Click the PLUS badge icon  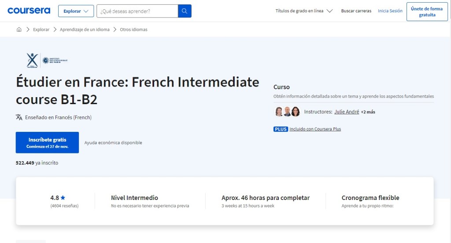pyautogui.click(x=281, y=129)
